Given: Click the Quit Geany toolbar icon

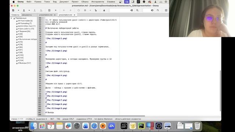Looking at the screenshot, I should point(166,10).
